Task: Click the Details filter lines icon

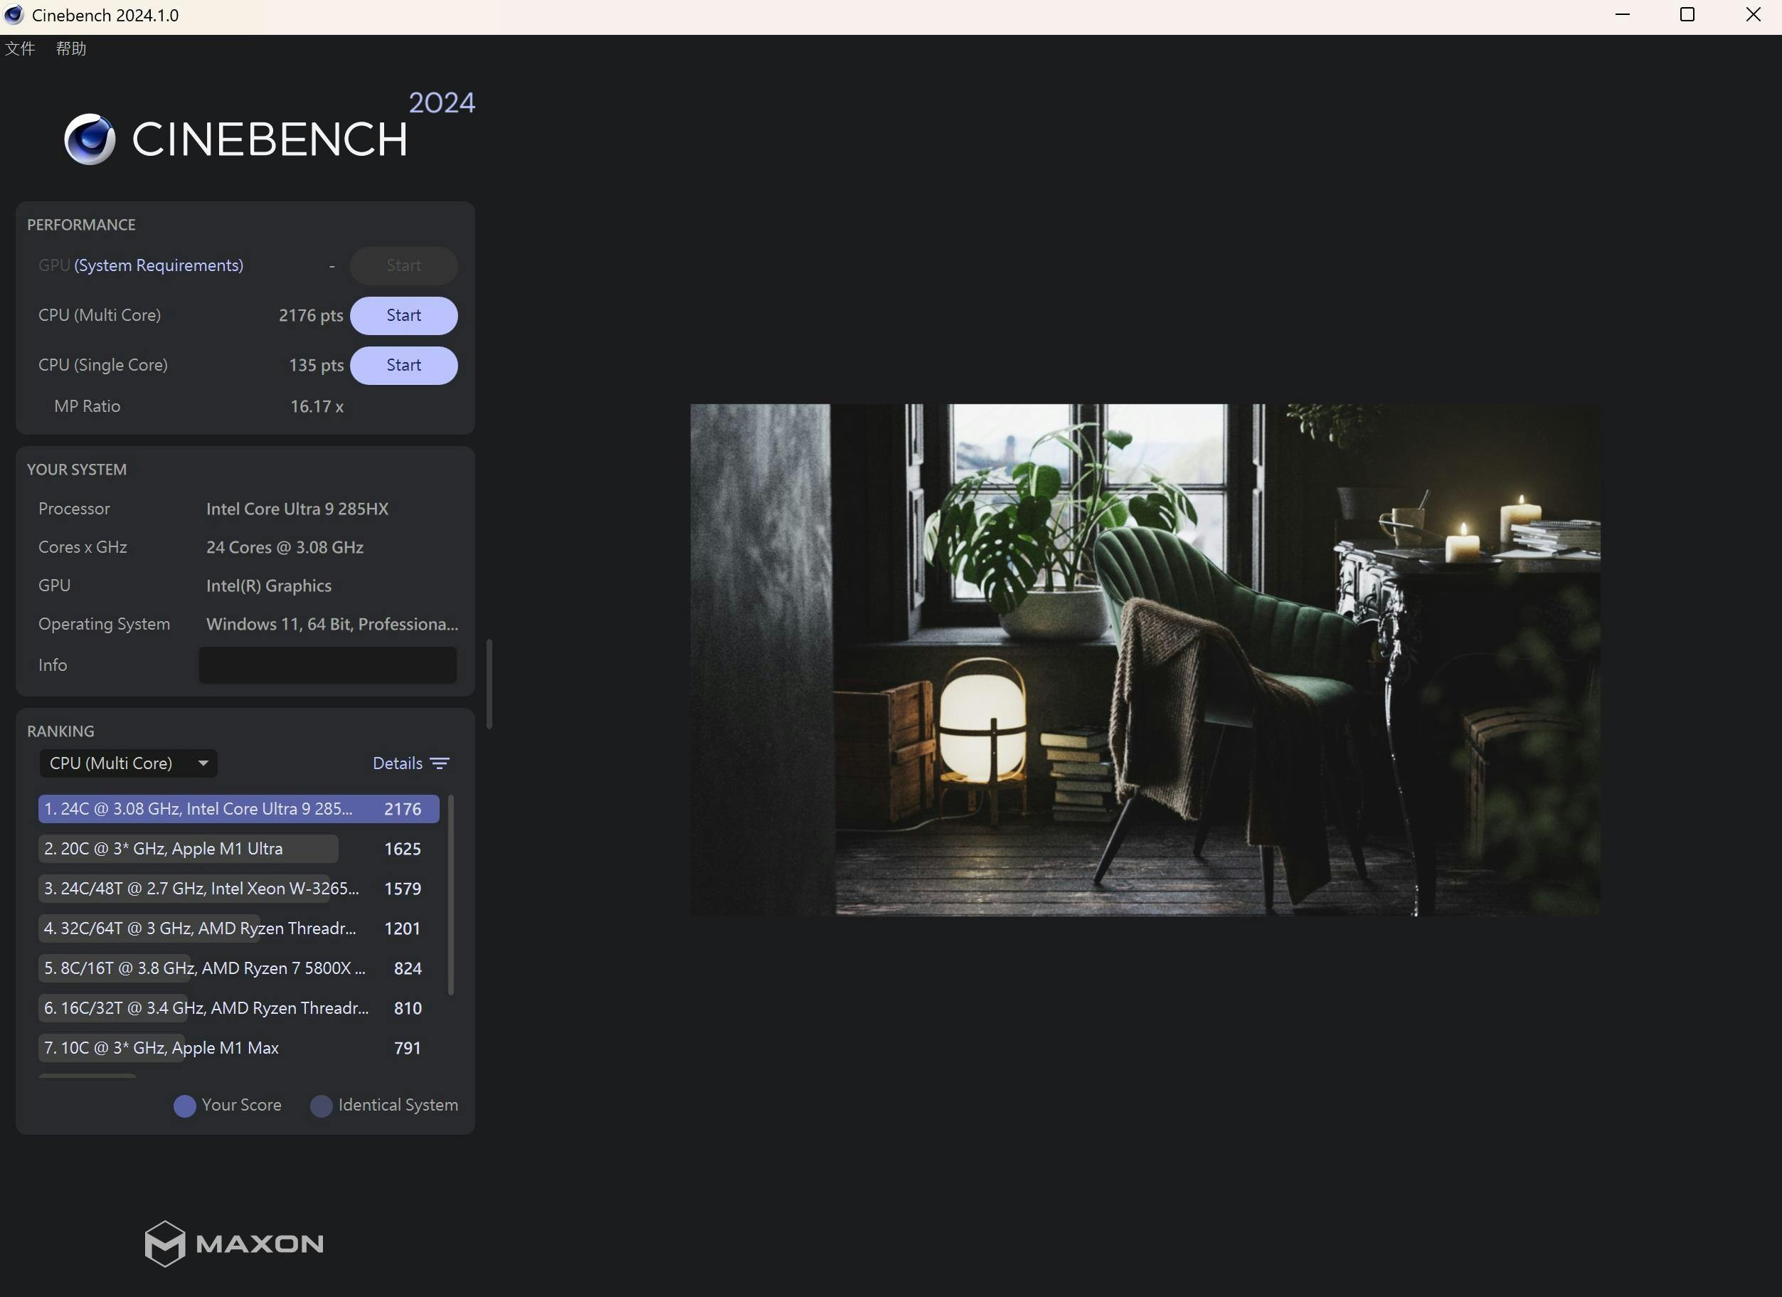Action: 440,763
